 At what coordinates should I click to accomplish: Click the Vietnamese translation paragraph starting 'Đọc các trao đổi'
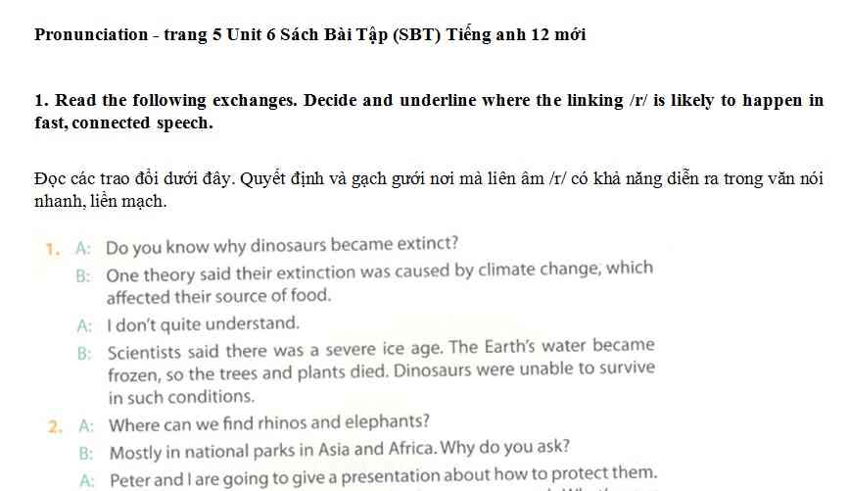point(428,190)
